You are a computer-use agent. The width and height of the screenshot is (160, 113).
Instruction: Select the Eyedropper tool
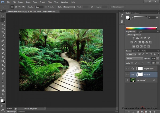[3, 36]
